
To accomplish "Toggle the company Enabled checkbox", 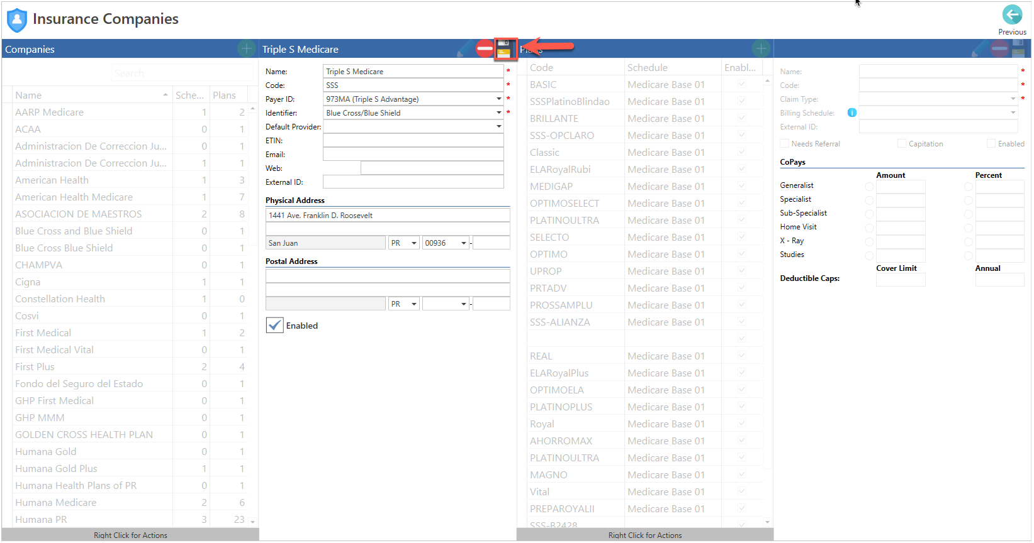I will tap(275, 326).
